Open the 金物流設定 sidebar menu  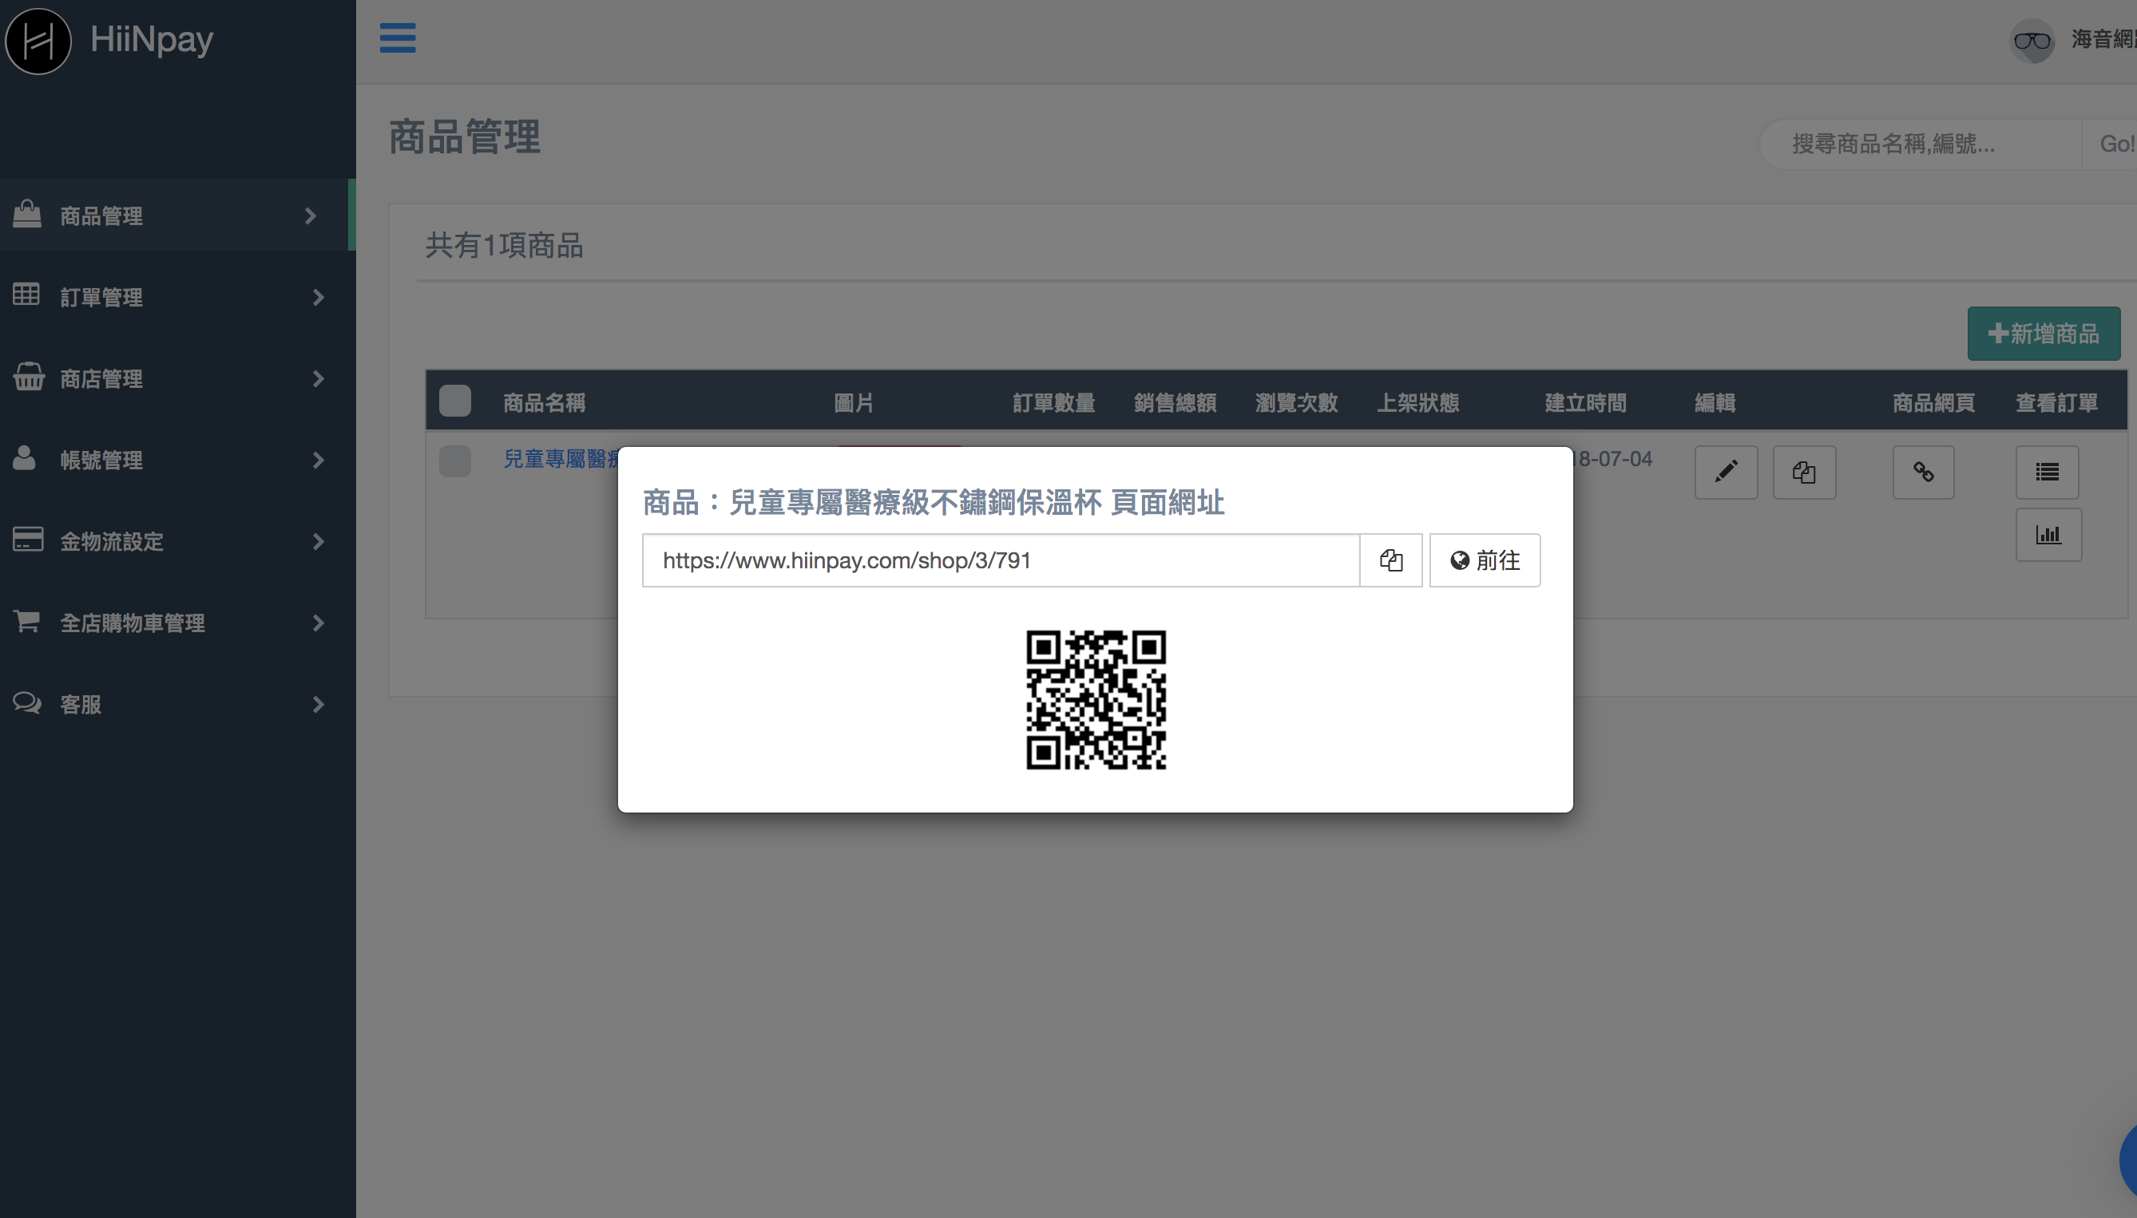tap(177, 541)
